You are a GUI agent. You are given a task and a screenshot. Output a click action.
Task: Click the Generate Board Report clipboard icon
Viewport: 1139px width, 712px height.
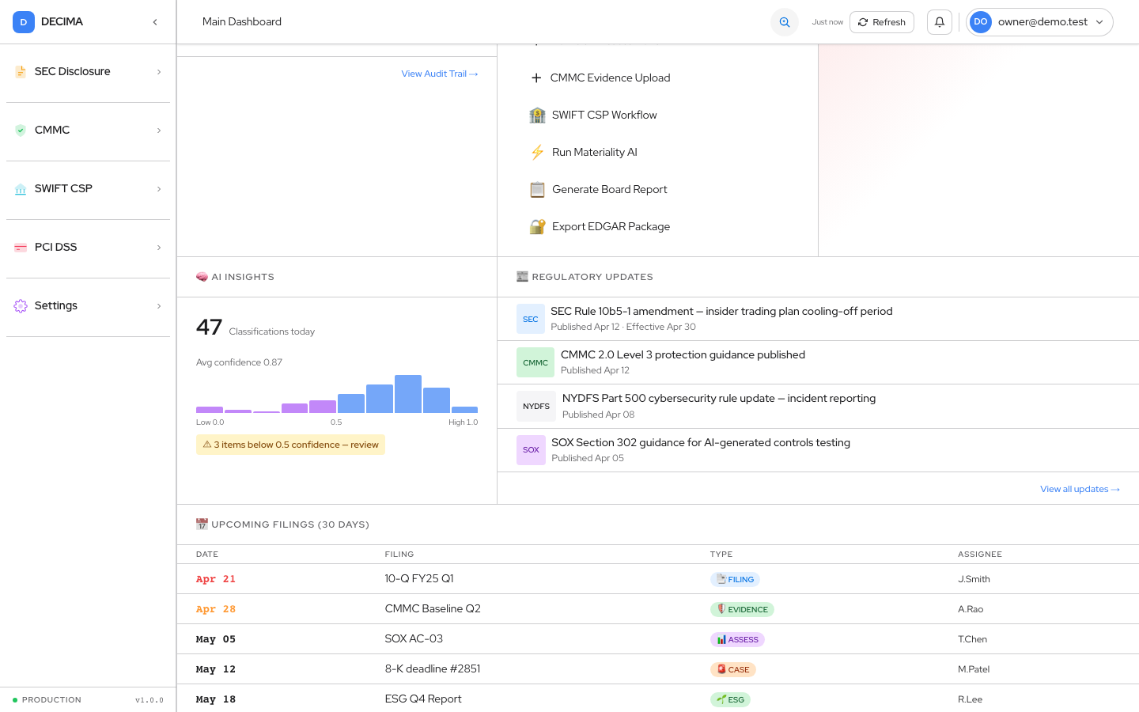pos(538,190)
